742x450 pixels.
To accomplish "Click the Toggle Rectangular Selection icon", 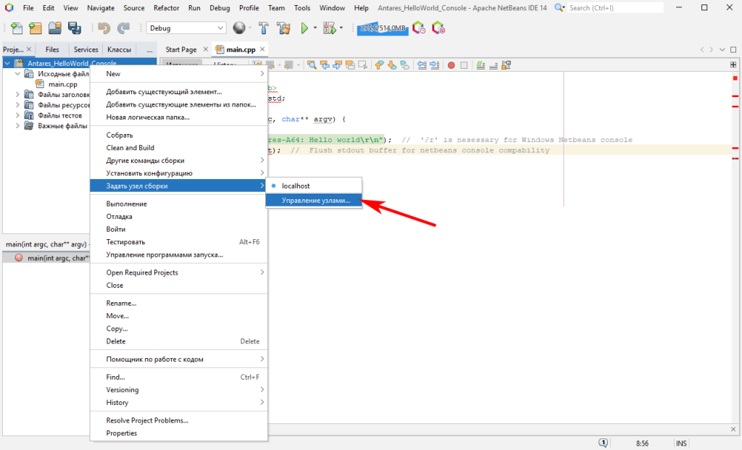I will pos(362,65).
